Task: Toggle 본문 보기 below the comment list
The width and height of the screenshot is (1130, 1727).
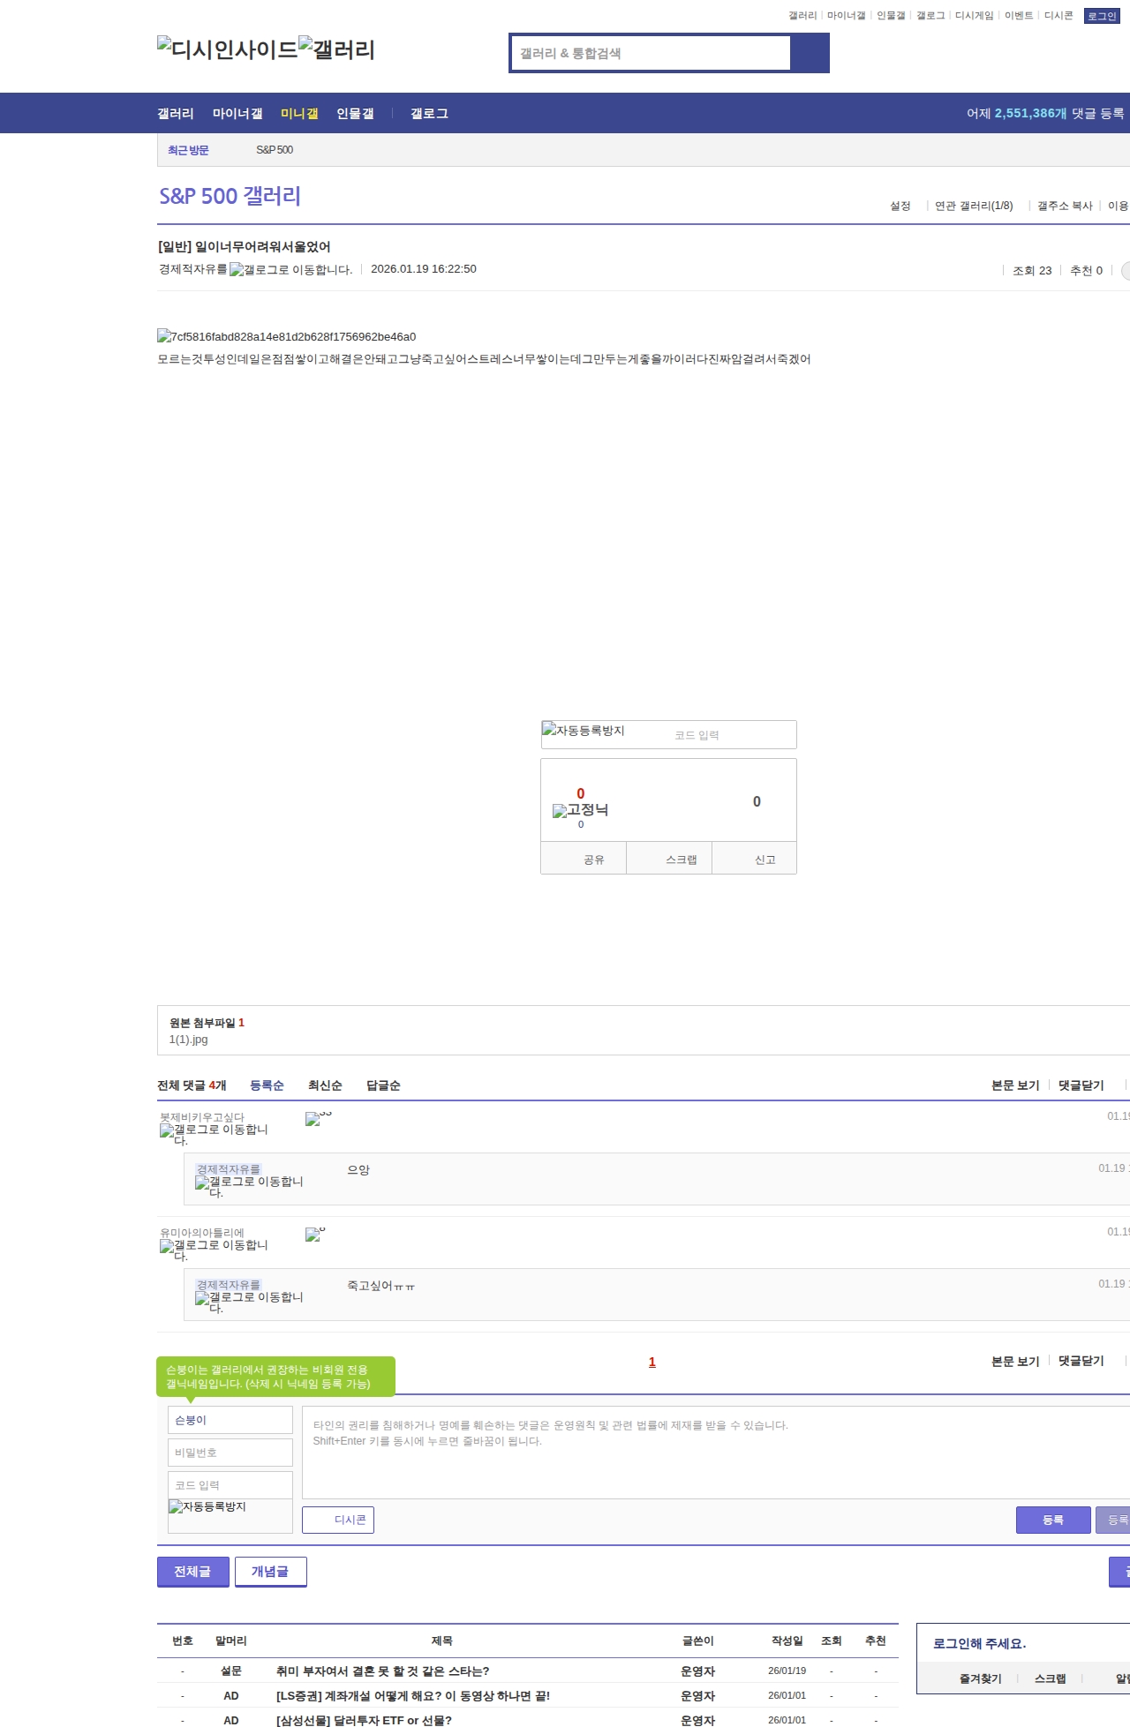Action: [x=1014, y=1362]
